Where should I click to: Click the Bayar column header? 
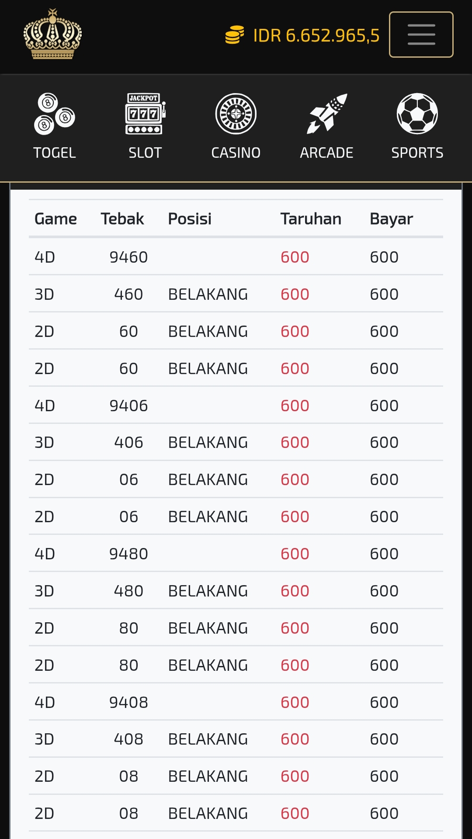tap(391, 218)
